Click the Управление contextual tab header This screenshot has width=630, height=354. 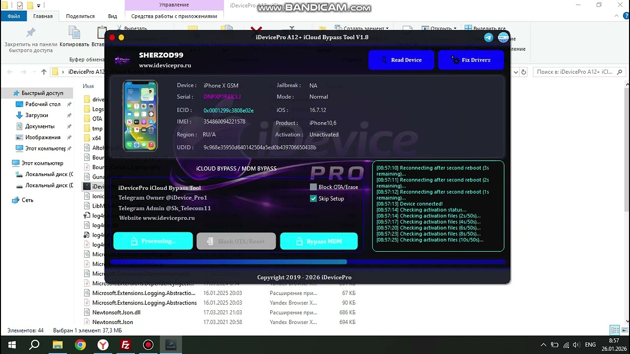174,5
